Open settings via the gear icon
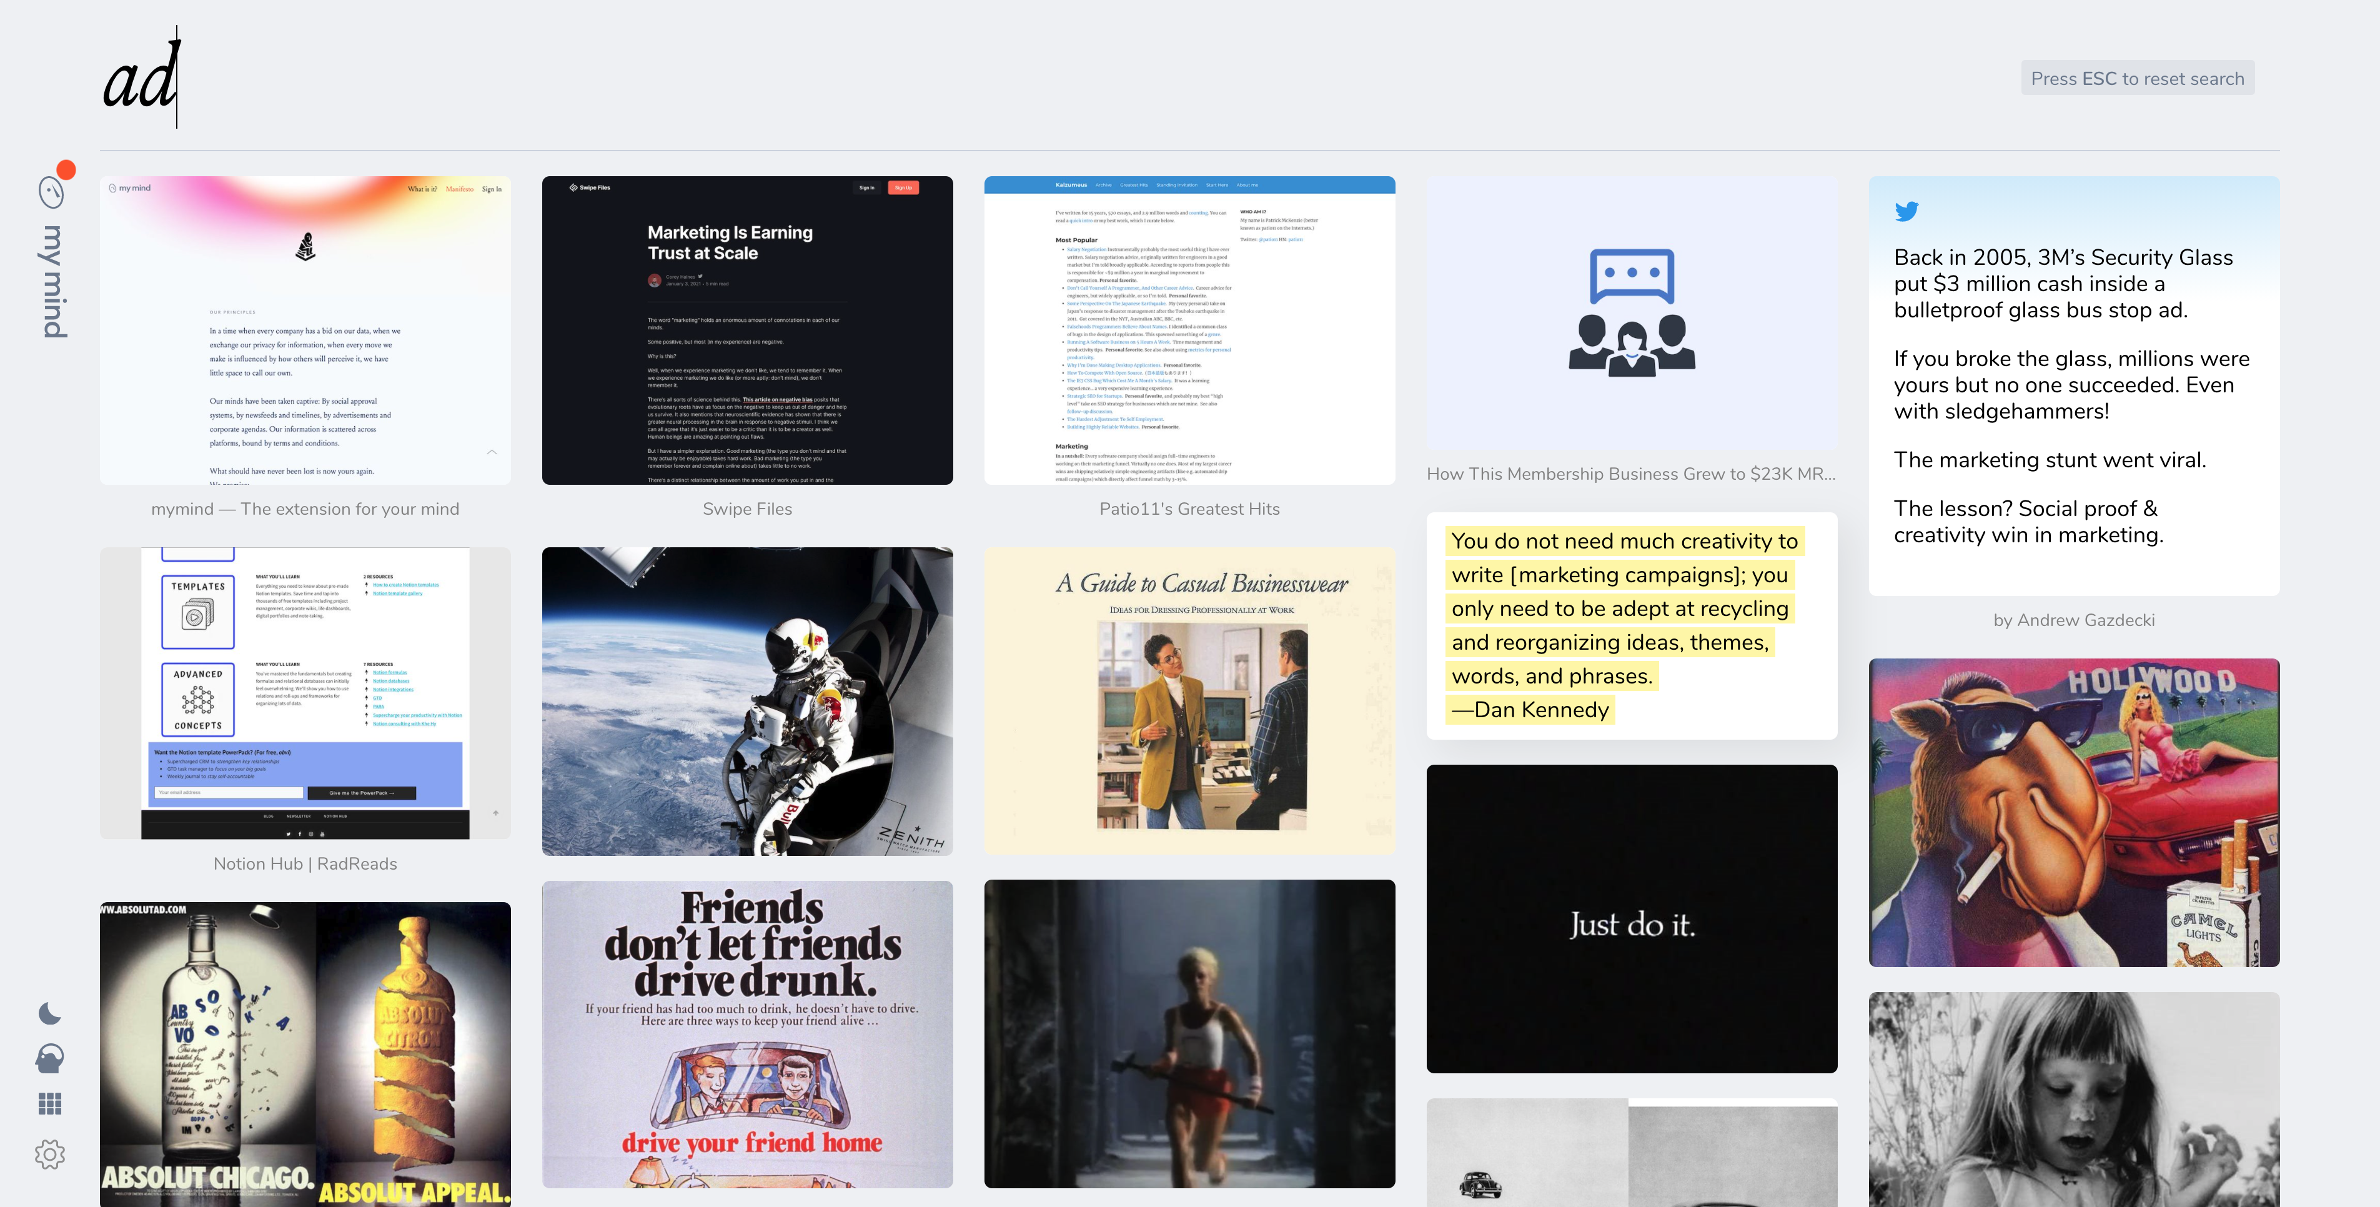This screenshot has height=1207, width=2380. click(50, 1153)
